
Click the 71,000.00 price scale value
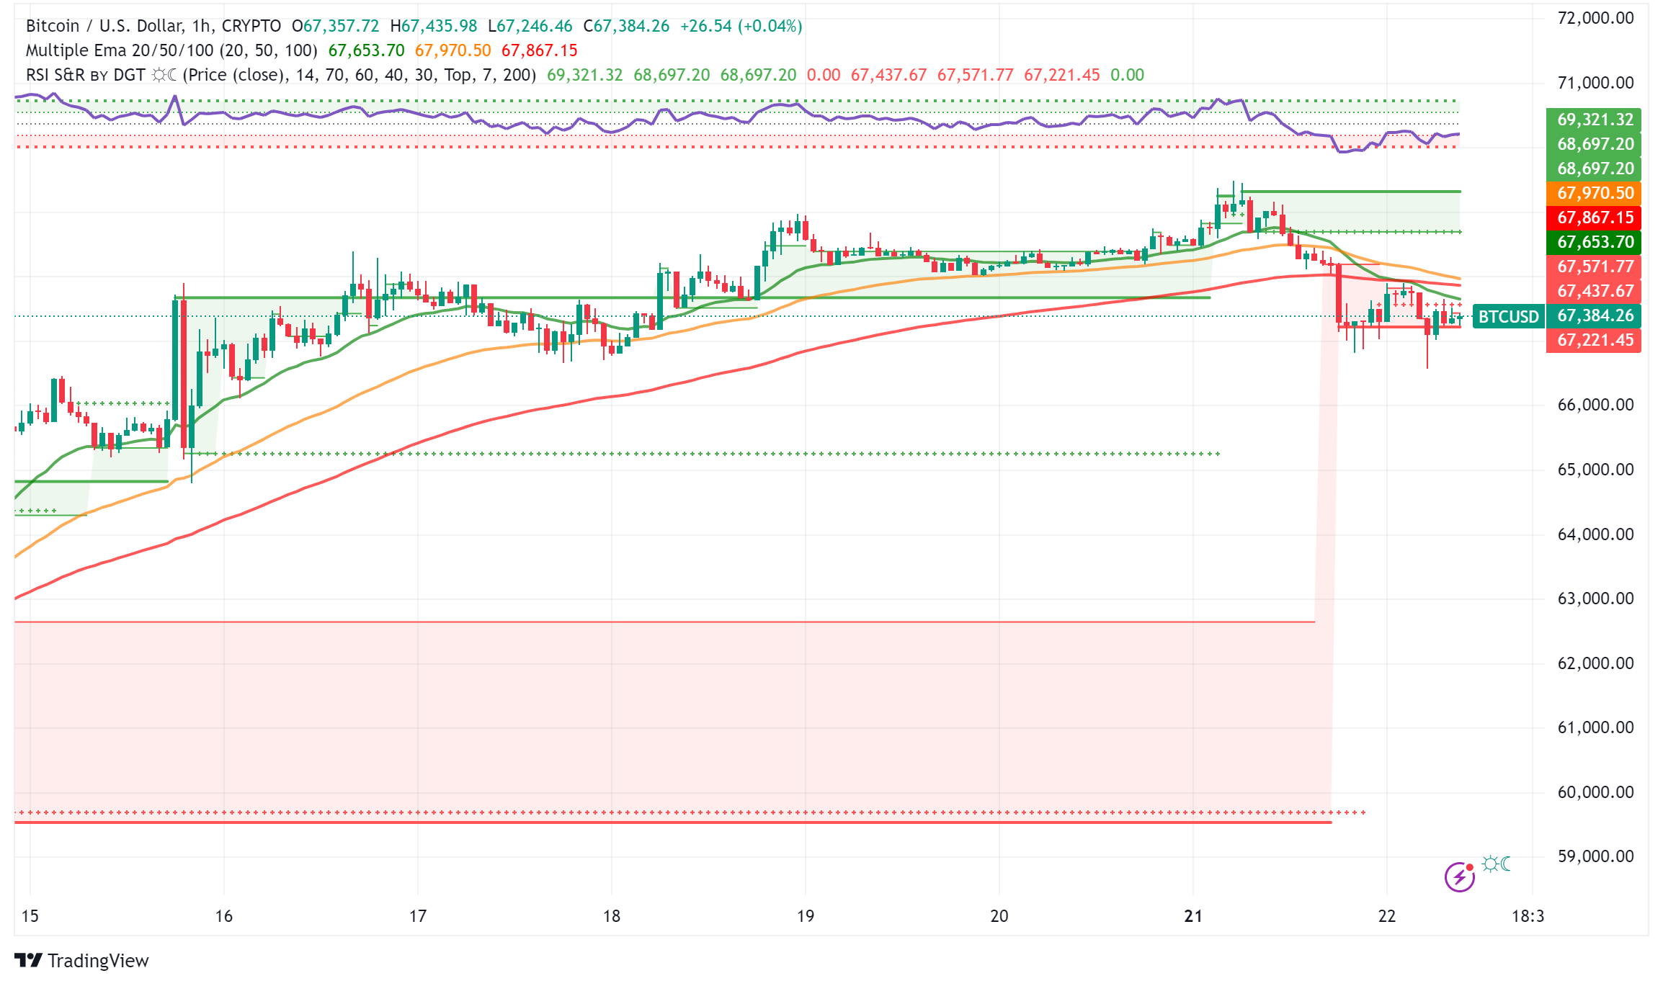1595,83
